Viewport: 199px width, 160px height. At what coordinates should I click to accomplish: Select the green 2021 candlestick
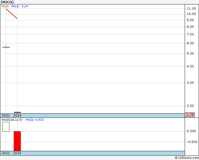(6, 47)
